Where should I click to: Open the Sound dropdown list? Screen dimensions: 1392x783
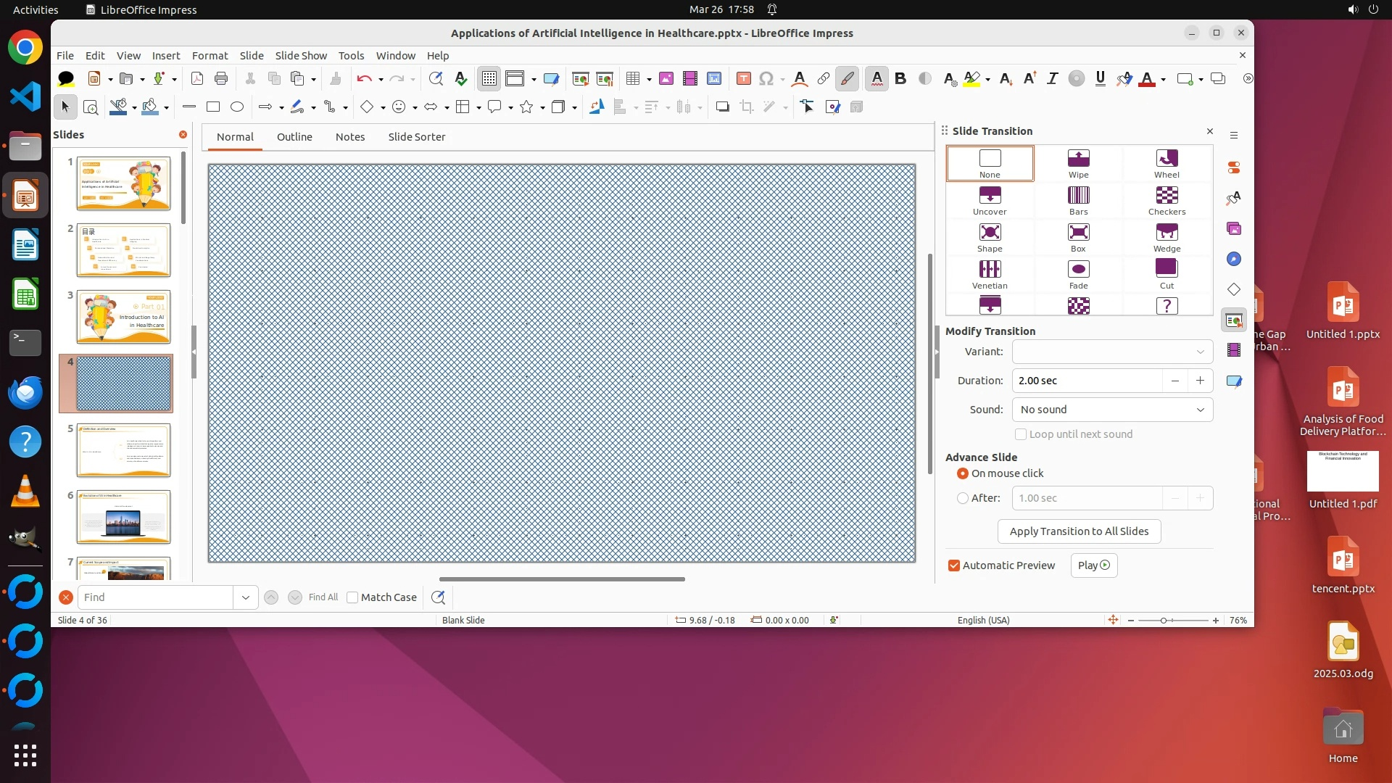point(1112,410)
